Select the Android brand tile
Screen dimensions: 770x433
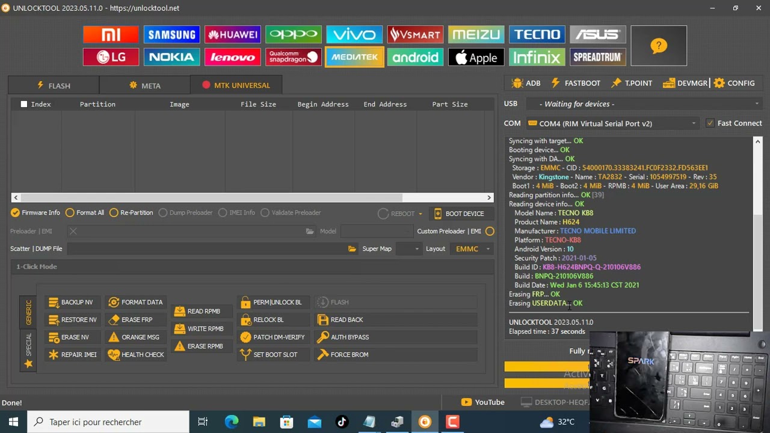415,57
